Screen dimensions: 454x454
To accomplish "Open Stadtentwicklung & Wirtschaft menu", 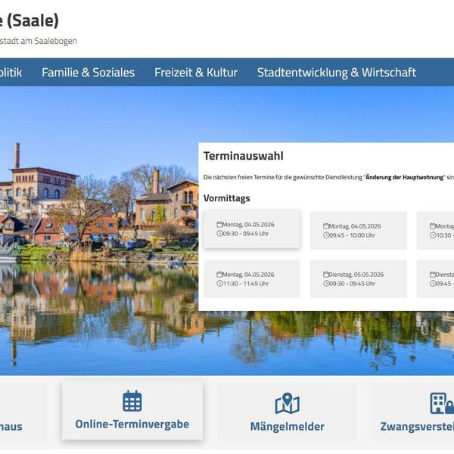I will [337, 73].
